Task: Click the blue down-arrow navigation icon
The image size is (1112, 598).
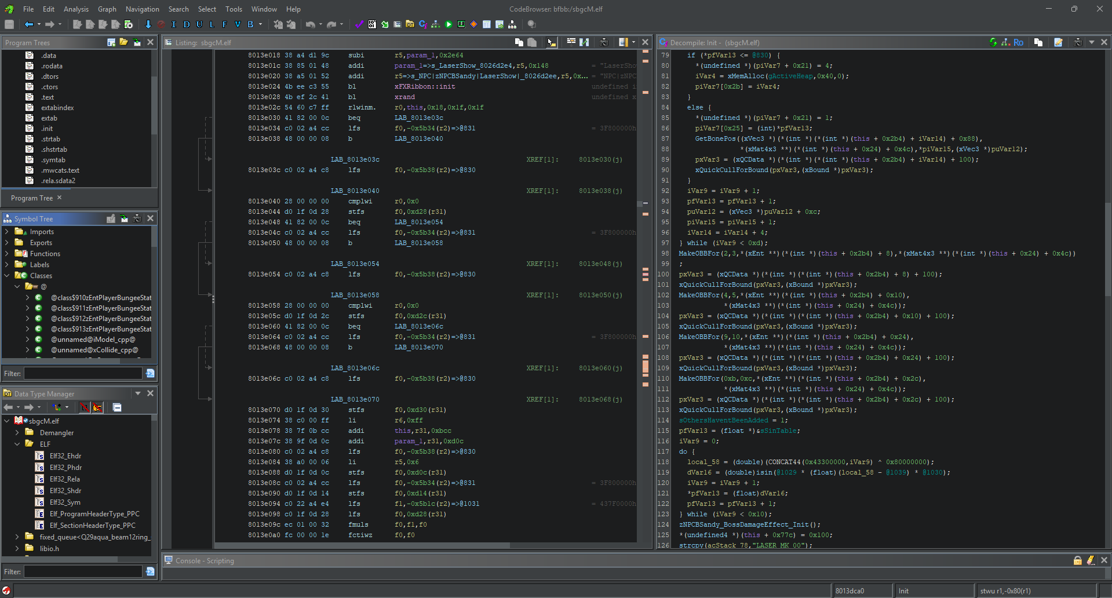Action: (148, 24)
